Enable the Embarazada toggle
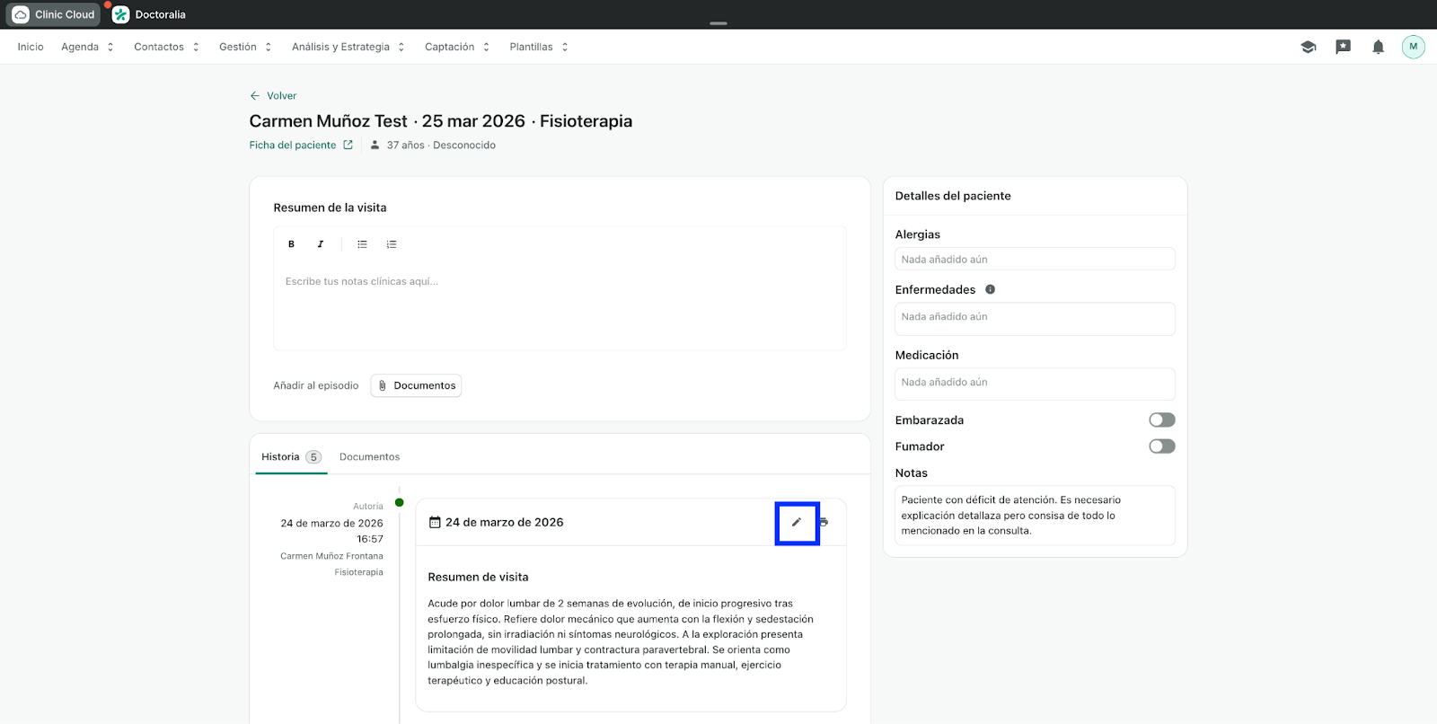The height and width of the screenshot is (724, 1437). coord(1162,419)
